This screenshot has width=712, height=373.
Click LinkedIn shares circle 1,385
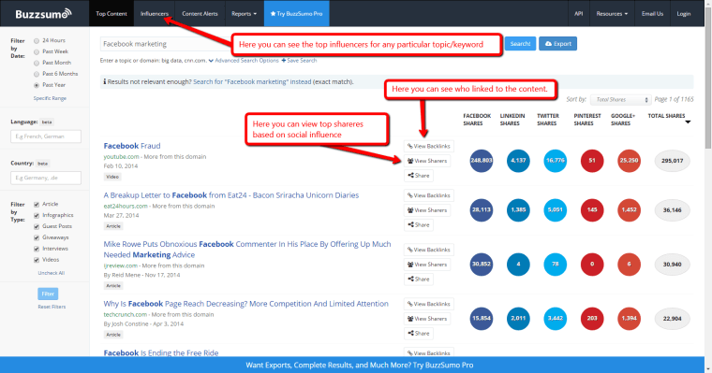pos(518,209)
